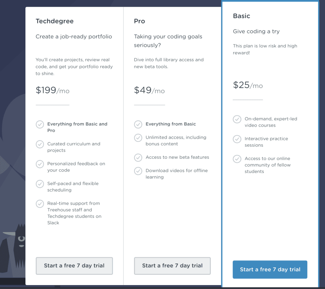Start the Techdegree free 7 day trial
This screenshot has width=325, height=289.
(74, 266)
